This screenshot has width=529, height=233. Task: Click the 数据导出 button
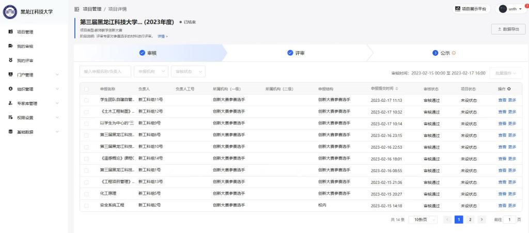pos(508,29)
